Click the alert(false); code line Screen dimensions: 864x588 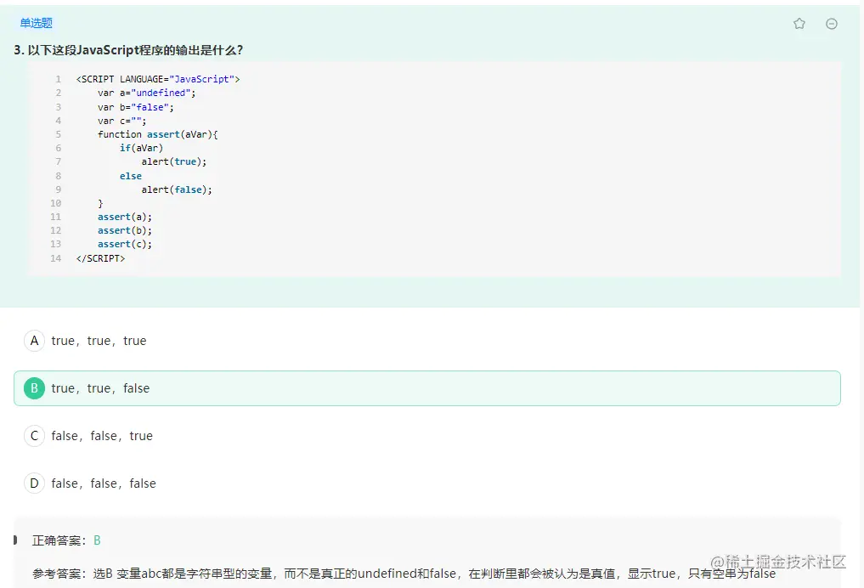coord(177,189)
